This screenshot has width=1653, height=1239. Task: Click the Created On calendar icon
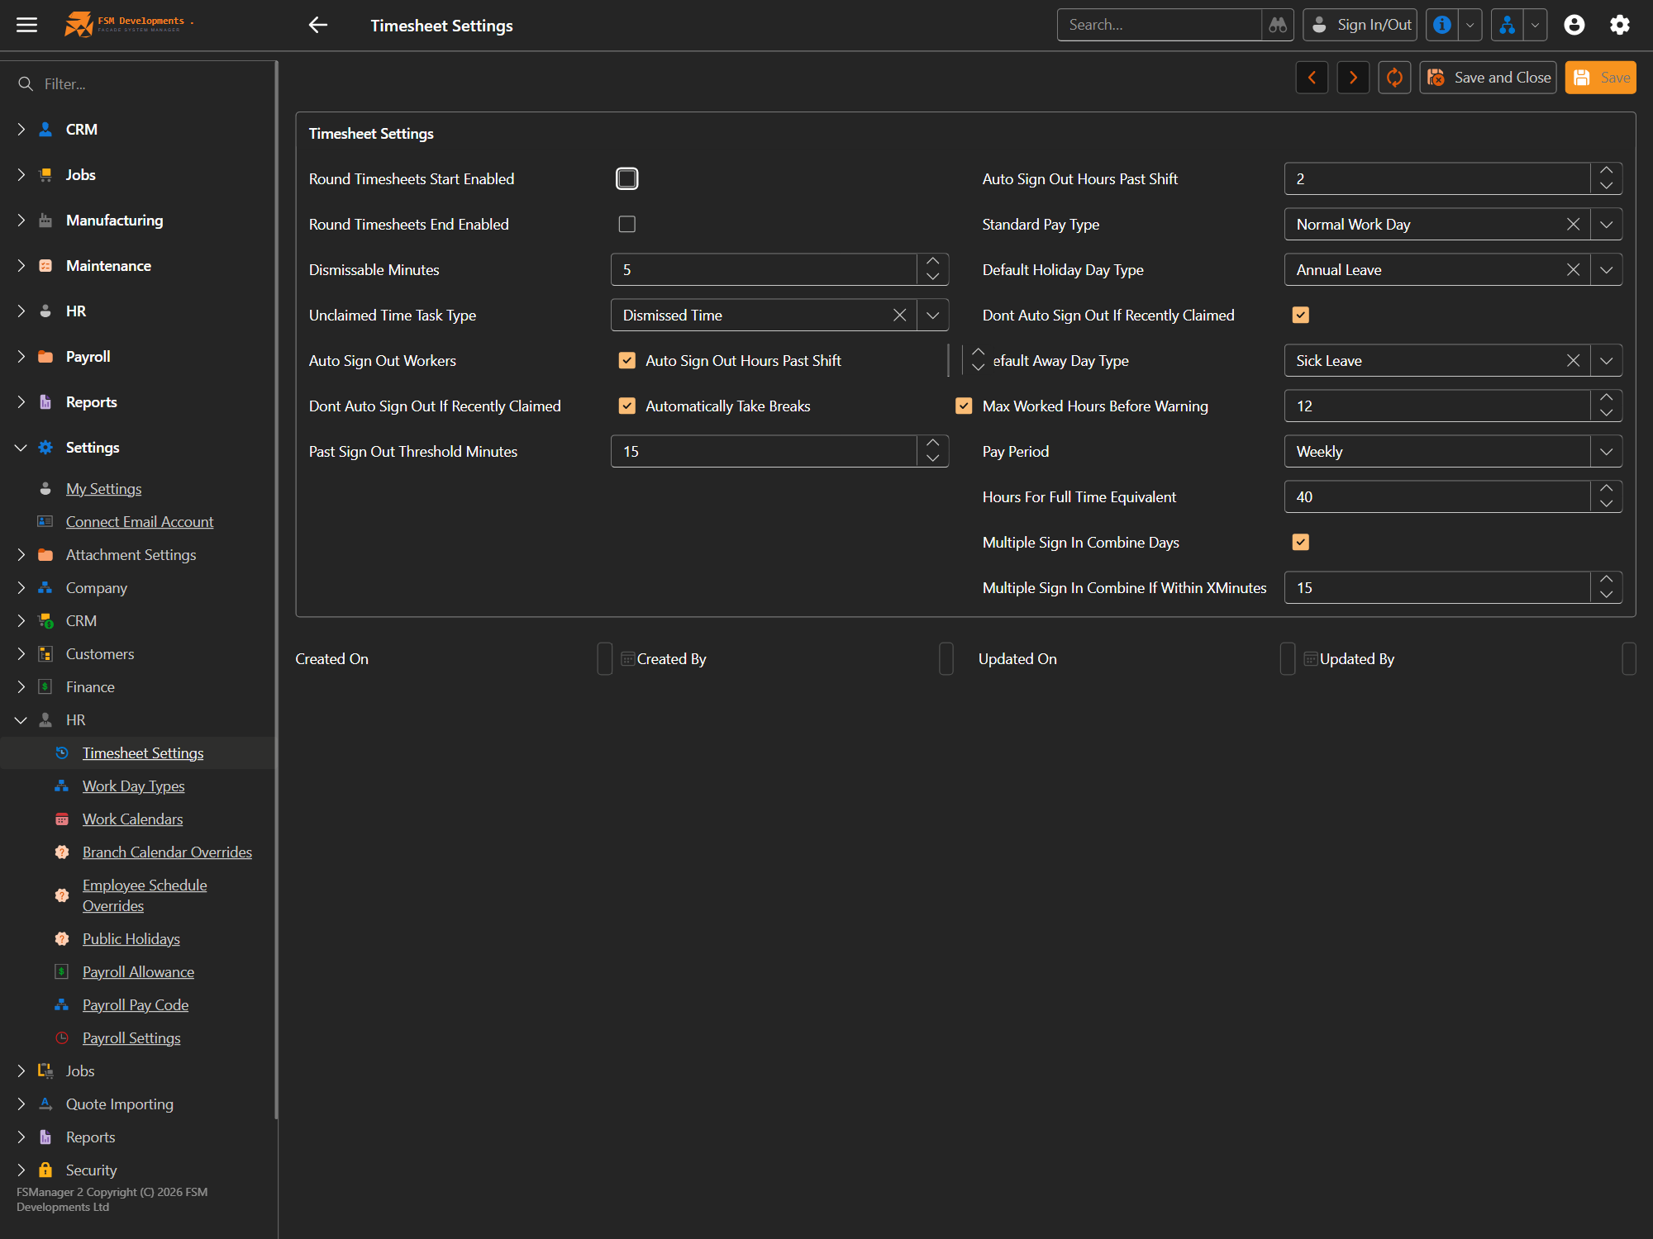[628, 659]
